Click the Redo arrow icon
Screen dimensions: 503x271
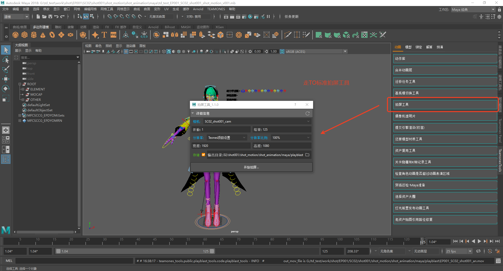click(62, 16)
